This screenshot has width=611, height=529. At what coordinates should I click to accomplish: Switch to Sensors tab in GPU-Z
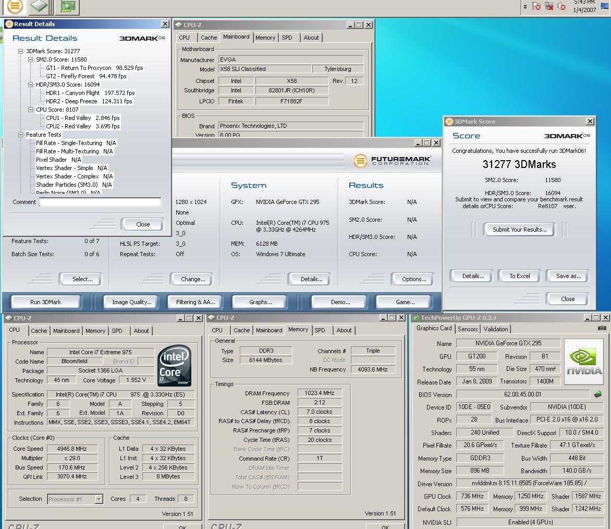point(468,329)
